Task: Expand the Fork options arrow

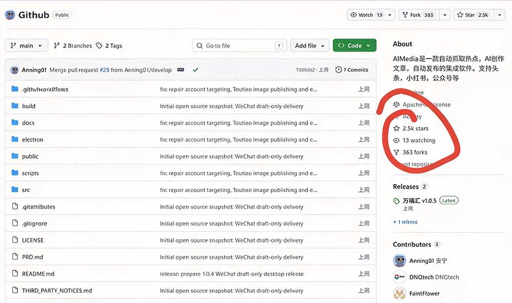Action: tap(445, 15)
